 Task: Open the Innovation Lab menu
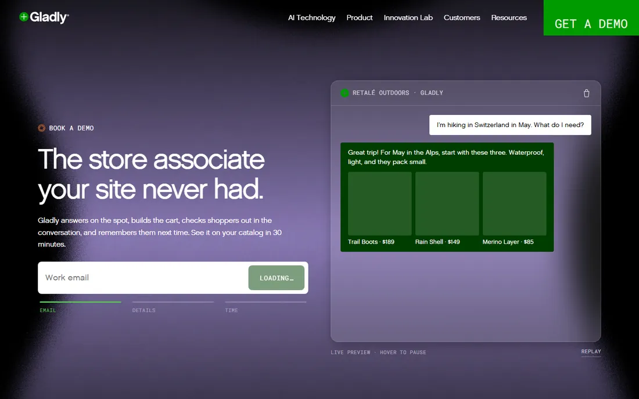[x=408, y=17]
